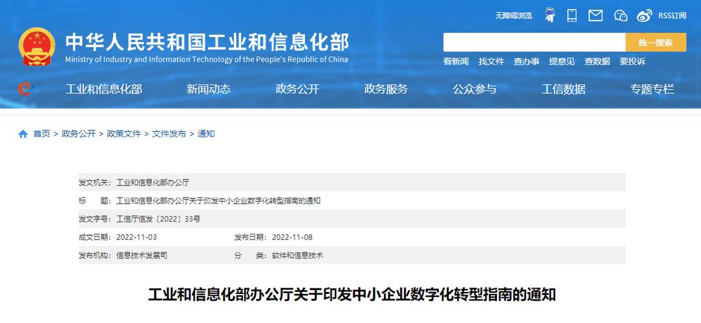Open 政务公开 nav menu
Viewport: 701px width, 323px height.
click(x=297, y=89)
